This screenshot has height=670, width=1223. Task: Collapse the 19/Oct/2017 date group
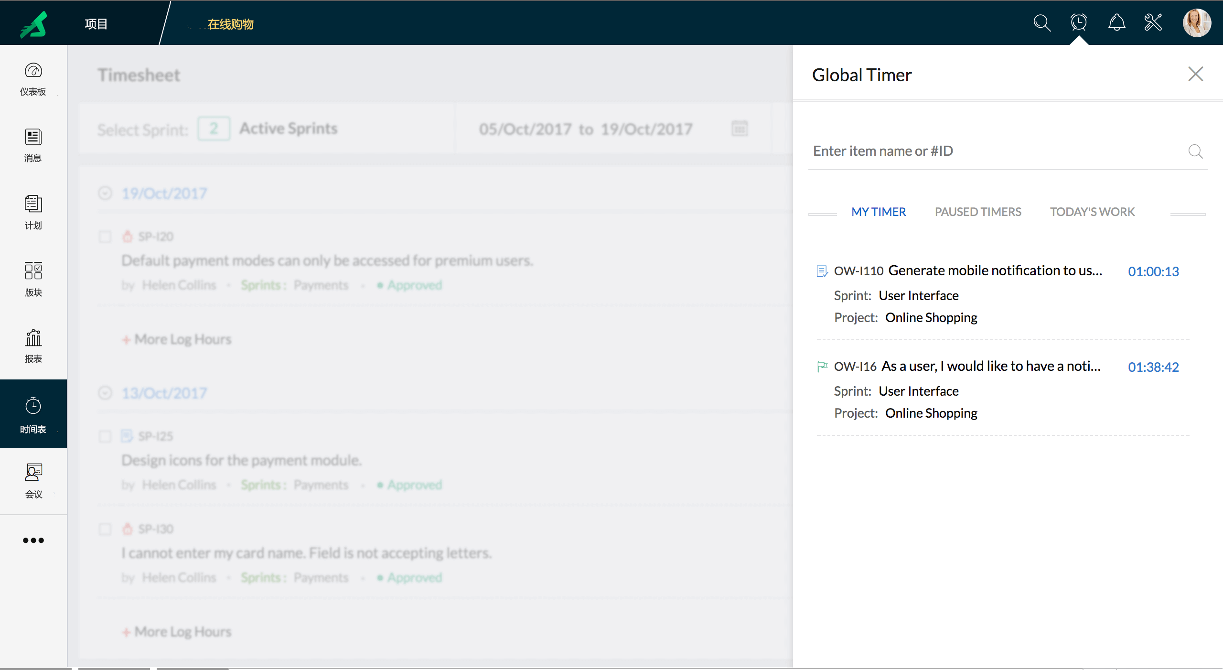pyautogui.click(x=105, y=193)
